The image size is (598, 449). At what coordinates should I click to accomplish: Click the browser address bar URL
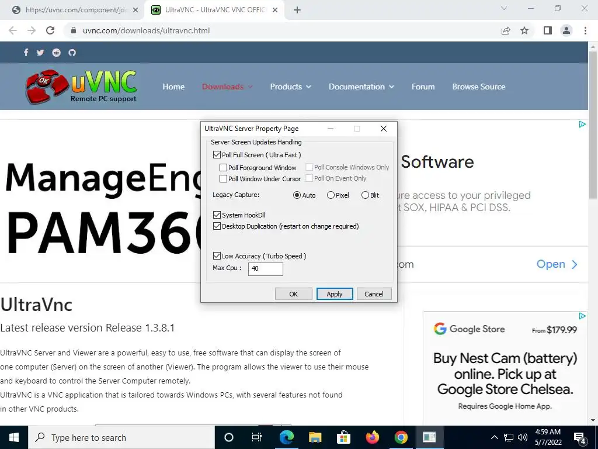coord(146,30)
